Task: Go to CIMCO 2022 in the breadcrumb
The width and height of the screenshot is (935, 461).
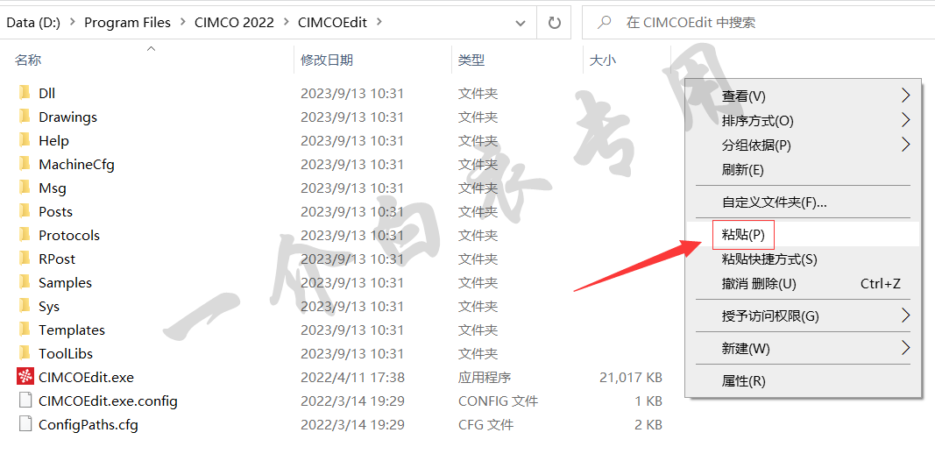Action: (234, 23)
